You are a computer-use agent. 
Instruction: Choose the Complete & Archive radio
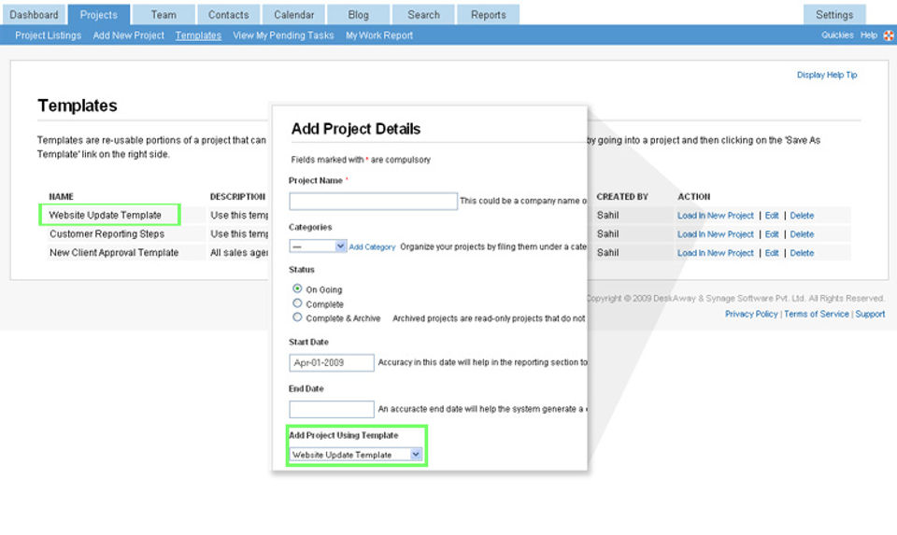[x=297, y=317]
